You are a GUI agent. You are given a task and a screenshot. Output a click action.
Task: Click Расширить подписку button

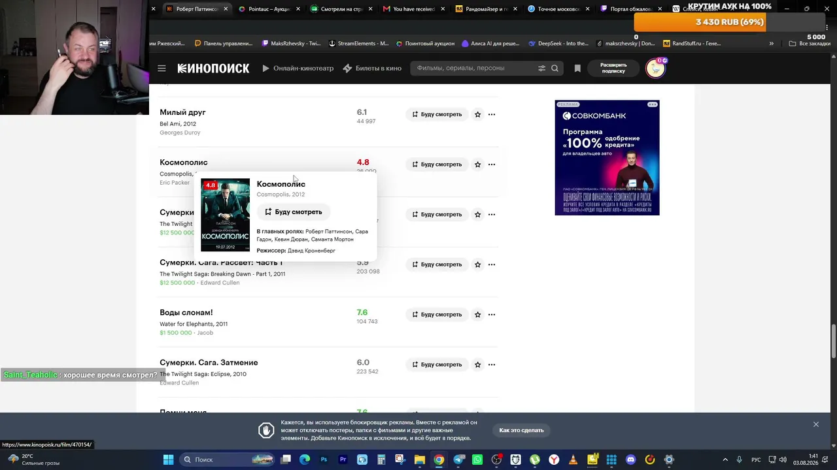click(613, 68)
